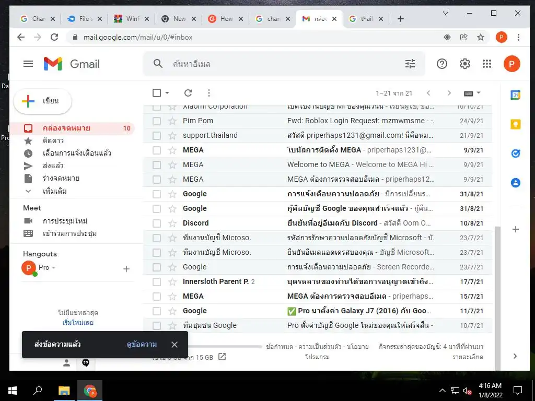Reload the browser page
535x401 pixels.
tap(54, 37)
